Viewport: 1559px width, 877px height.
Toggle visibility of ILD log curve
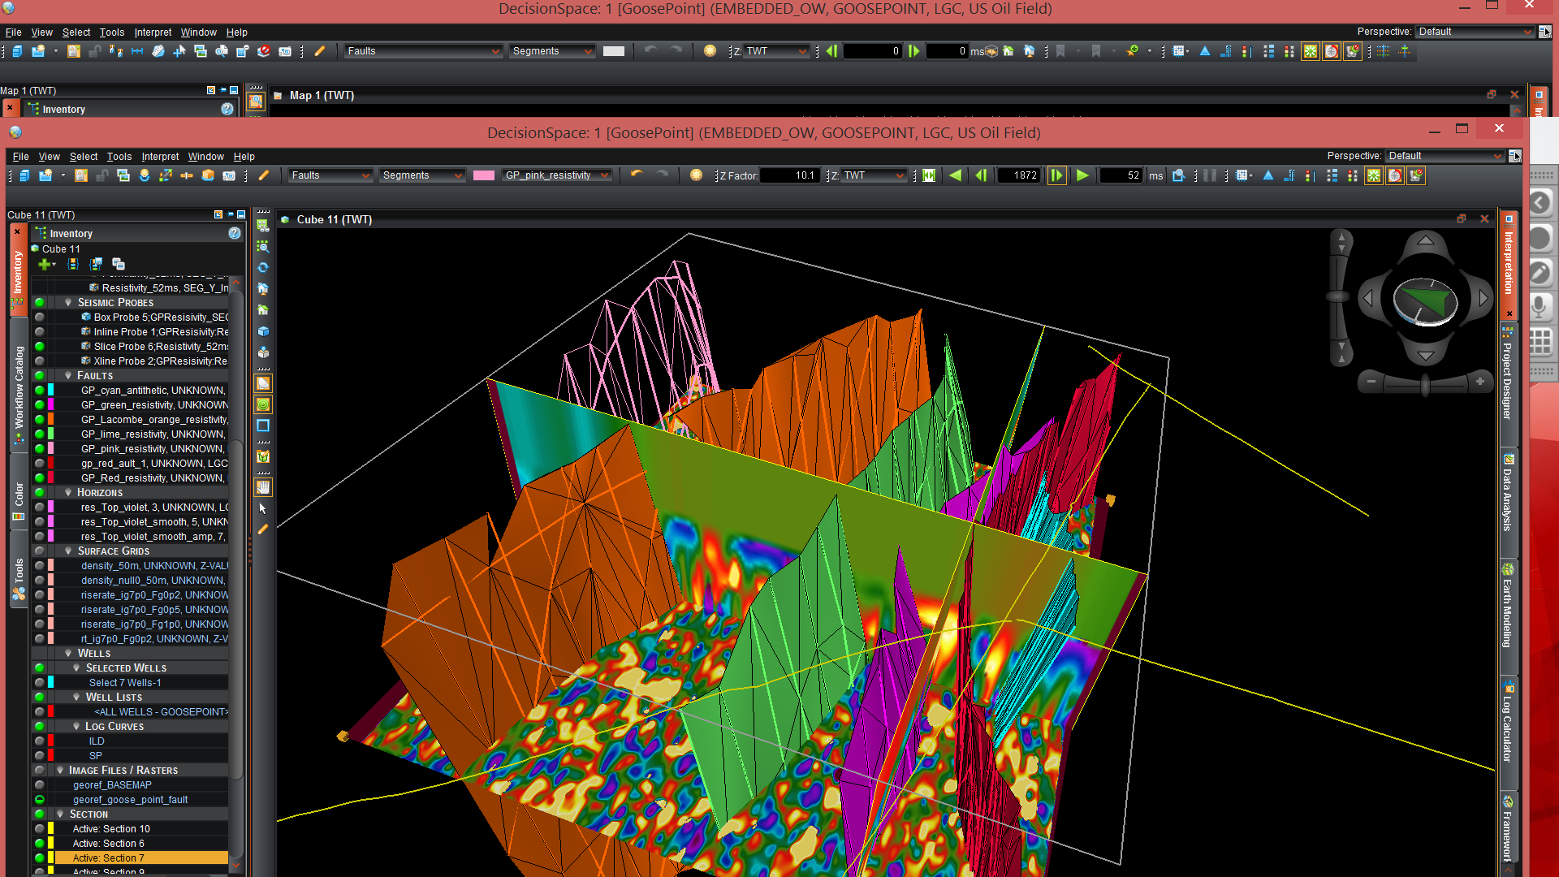pyautogui.click(x=39, y=741)
